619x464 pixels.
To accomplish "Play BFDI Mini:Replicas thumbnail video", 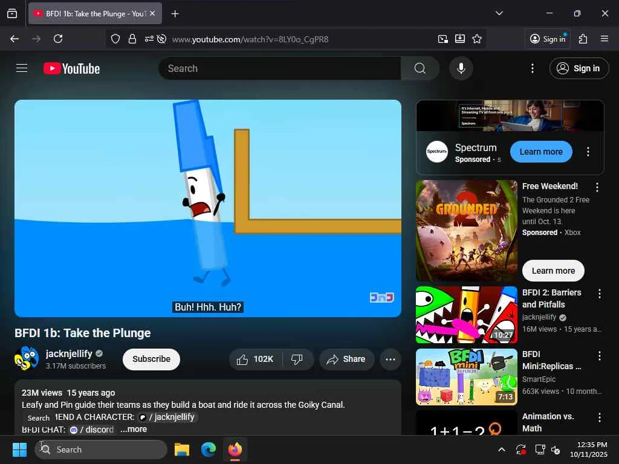I will pyautogui.click(x=466, y=377).
